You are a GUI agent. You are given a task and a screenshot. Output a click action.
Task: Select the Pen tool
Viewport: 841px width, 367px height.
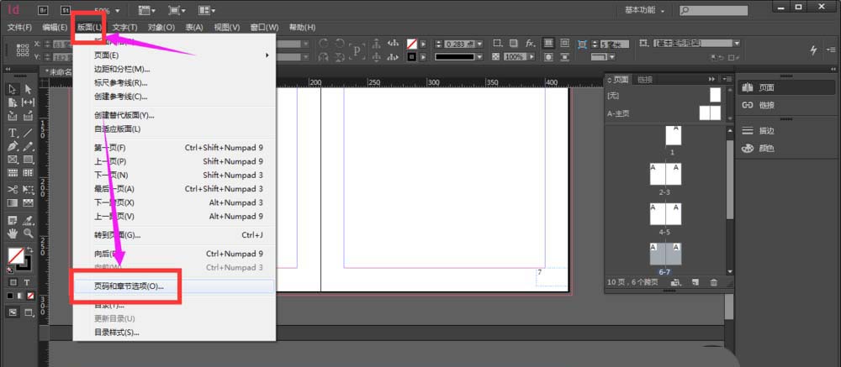[x=13, y=146]
